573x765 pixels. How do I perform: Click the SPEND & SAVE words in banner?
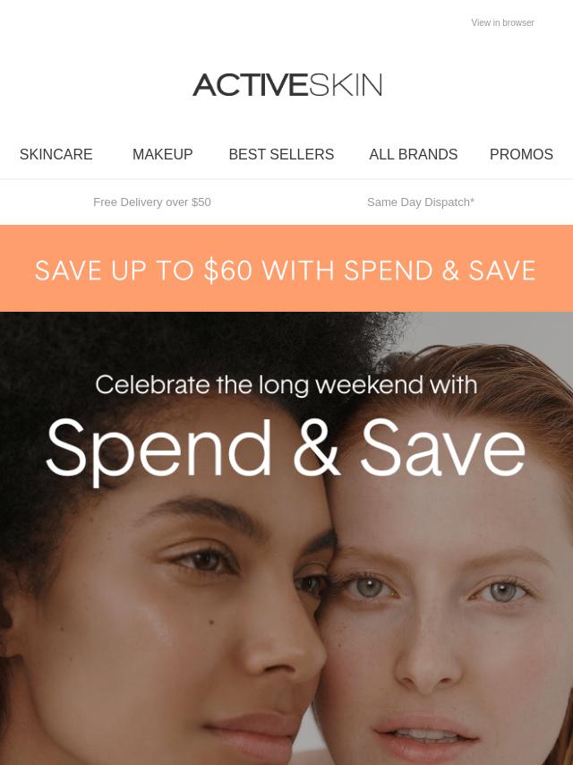click(x=440, y=271)
